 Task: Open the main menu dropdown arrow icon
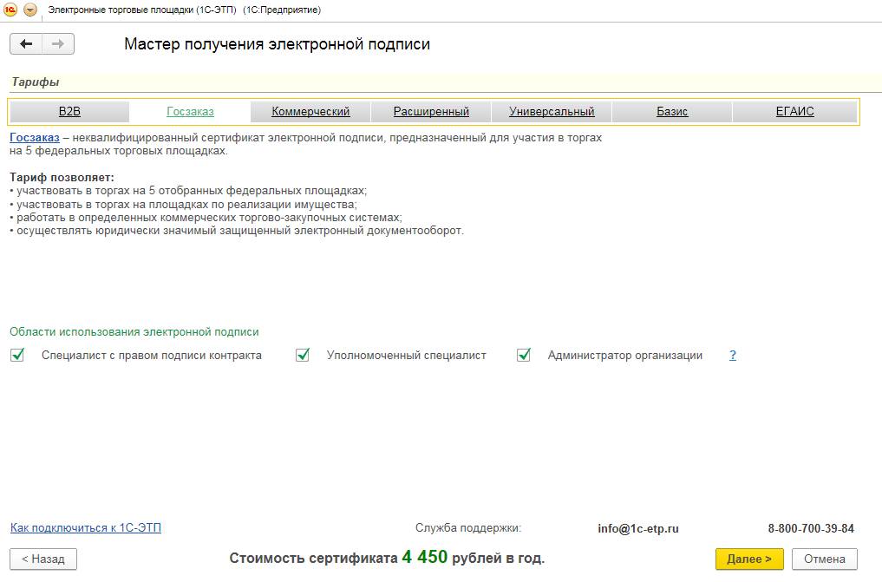pyautogui.click(x=30, y=10)
